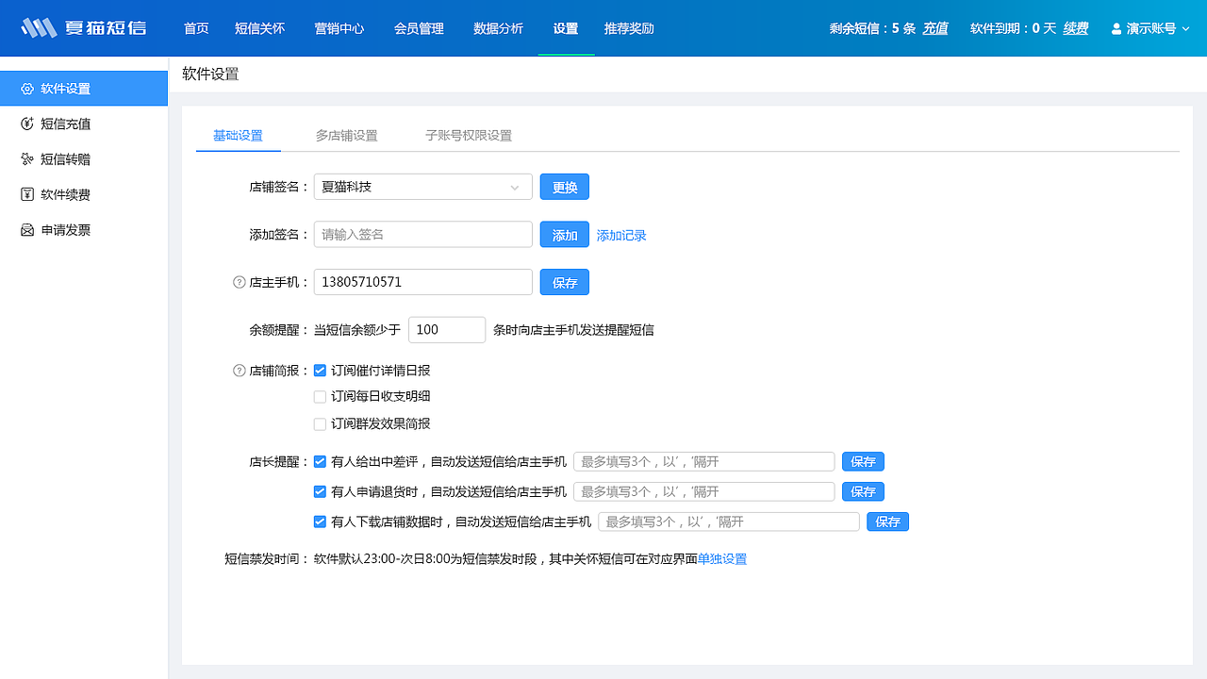Select the 短信充值 icon in the sidebar
1207x679 pixels.
26,124
